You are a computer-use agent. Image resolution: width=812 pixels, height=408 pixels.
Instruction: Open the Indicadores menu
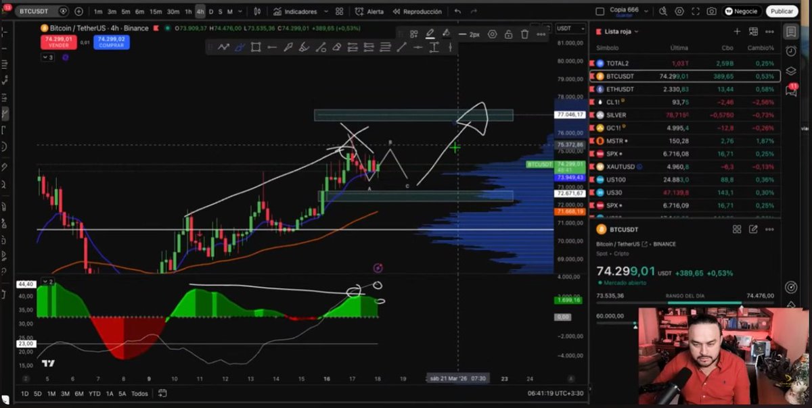click(x=296, y=11)
